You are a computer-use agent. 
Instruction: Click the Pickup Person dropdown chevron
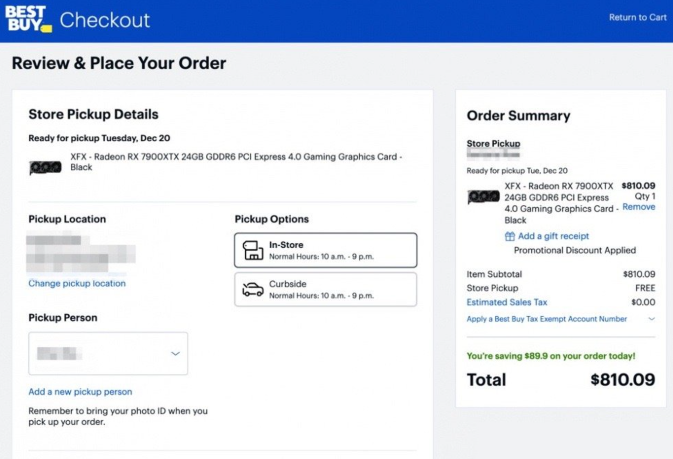(175, 353)
